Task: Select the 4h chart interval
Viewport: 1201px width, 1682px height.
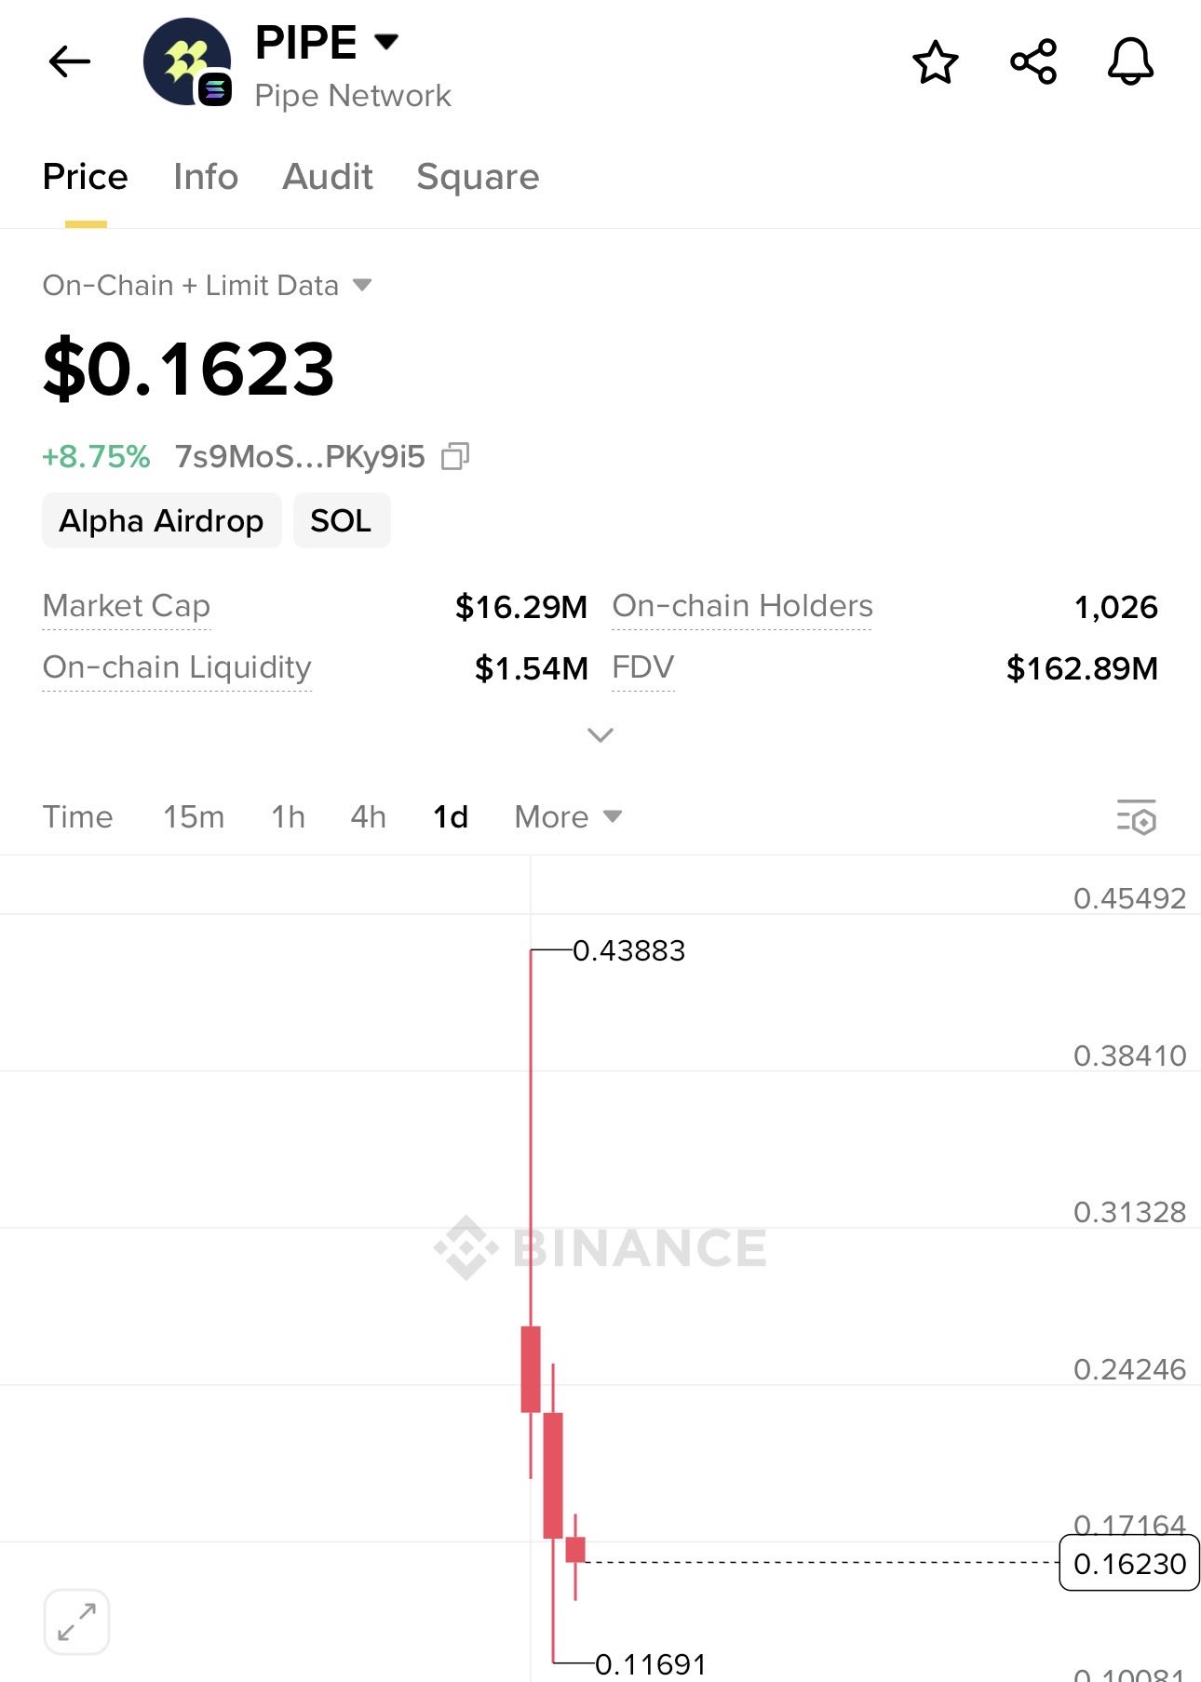Action: tap(368, 817)
